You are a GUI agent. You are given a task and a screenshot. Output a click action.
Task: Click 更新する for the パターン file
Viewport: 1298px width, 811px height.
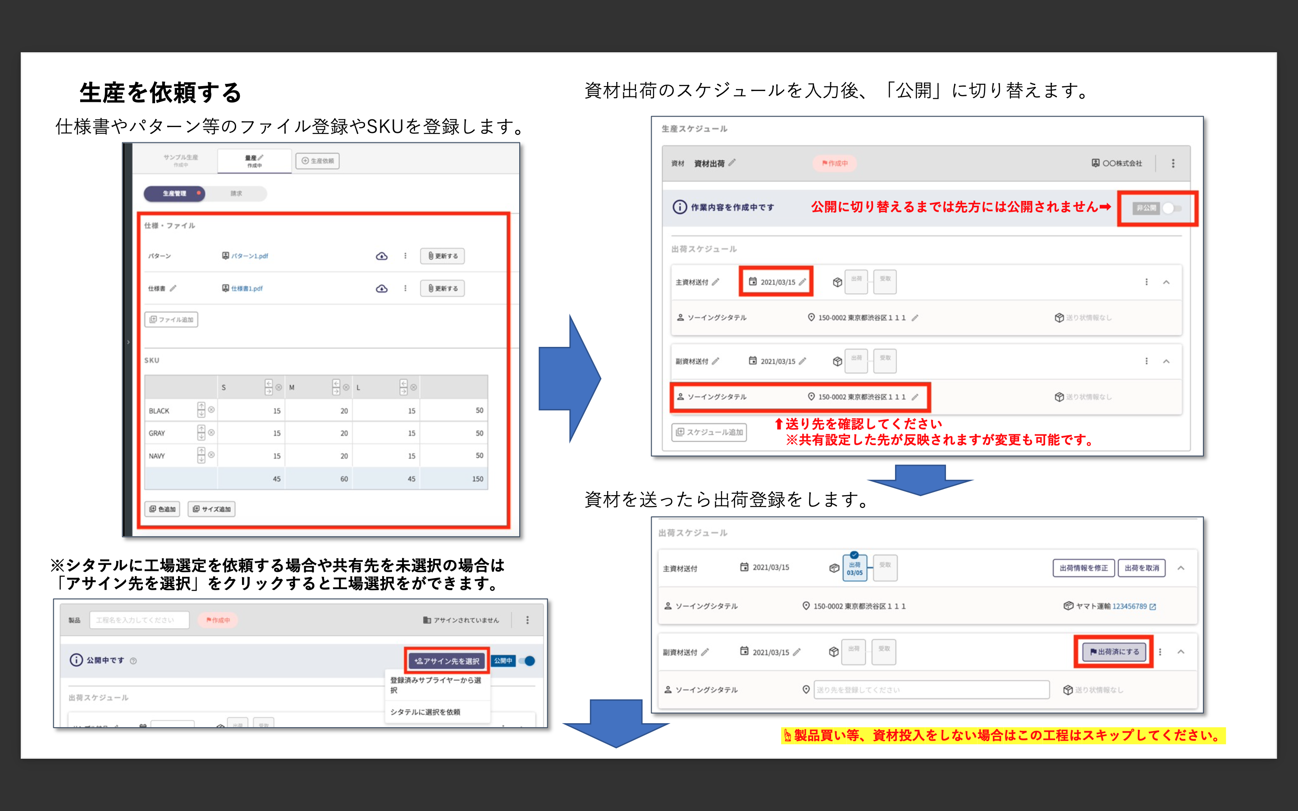pos(443,256)
